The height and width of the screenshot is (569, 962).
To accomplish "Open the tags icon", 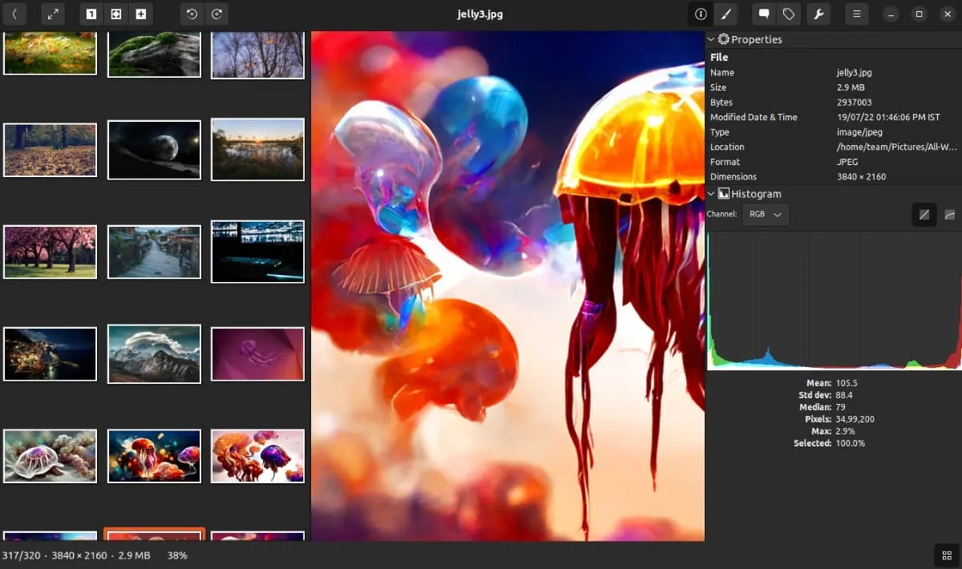I will tap(789, 14).
